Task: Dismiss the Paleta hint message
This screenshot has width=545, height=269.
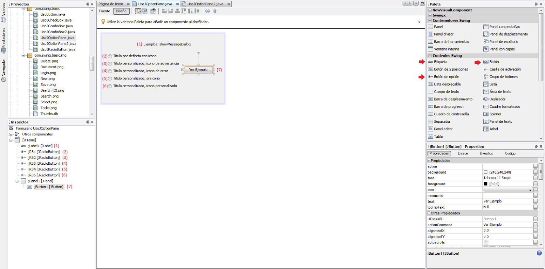Action: [x=419, y=22]
